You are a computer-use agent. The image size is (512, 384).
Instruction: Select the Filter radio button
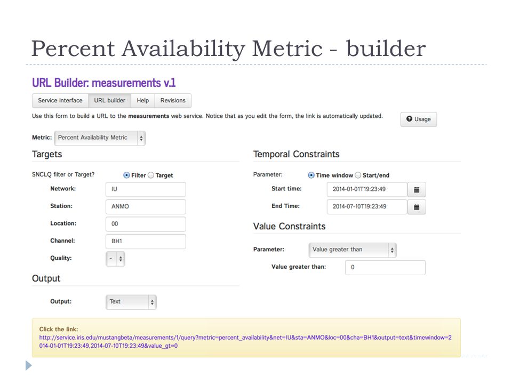126,175
